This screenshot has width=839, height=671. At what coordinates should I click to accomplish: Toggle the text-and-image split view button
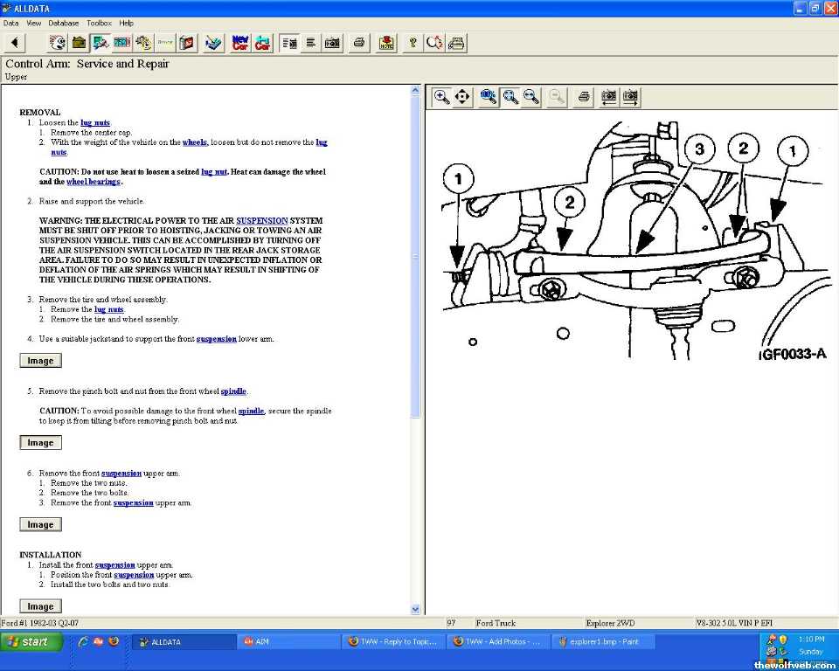(290, 42)
